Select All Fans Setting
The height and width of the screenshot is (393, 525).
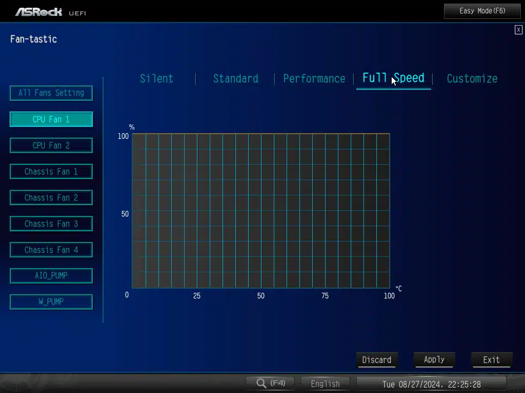[x=51, y=93]
